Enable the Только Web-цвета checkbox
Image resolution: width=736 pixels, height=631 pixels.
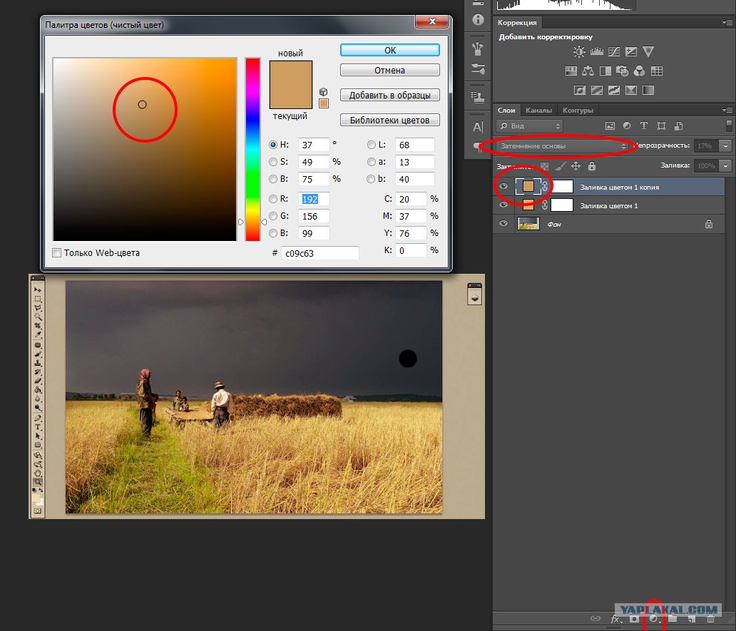57,253
